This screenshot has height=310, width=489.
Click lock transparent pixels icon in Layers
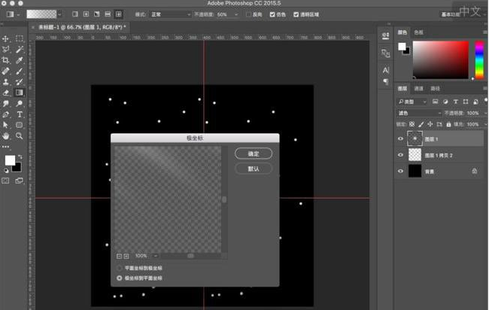point(412,124)
